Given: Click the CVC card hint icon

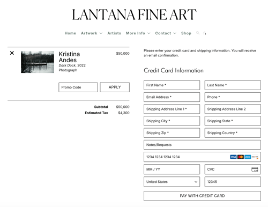Looking at the screenshot, I should 255,169.
